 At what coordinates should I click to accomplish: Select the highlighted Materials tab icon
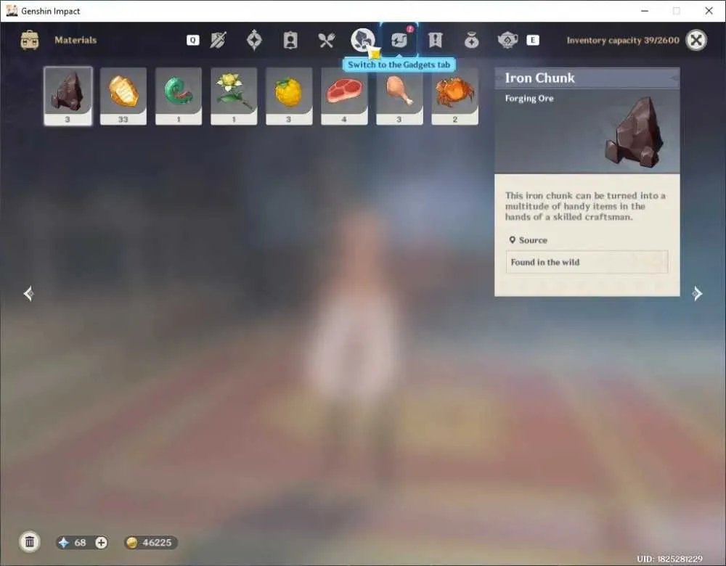(x=362, y=40)
